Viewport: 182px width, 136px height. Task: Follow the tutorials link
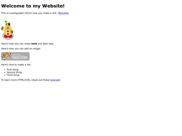pyautogui.click(x=55, y=80)
